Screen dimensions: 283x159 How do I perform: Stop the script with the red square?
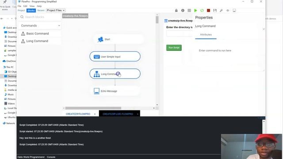coord(208,11)
